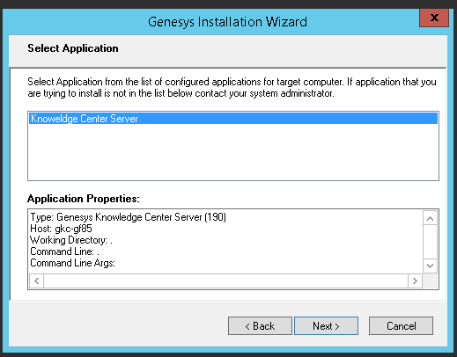Image resolution: width=457 pixels, height=357 pixels.
Task: Click the horizontal scrollbar track in properties
Action: [x=225, y=281]
